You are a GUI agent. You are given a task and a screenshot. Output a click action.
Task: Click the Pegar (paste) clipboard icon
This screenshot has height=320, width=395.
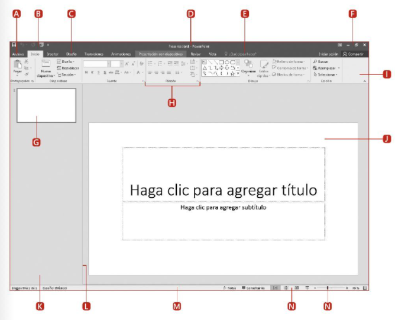(17, 64)
